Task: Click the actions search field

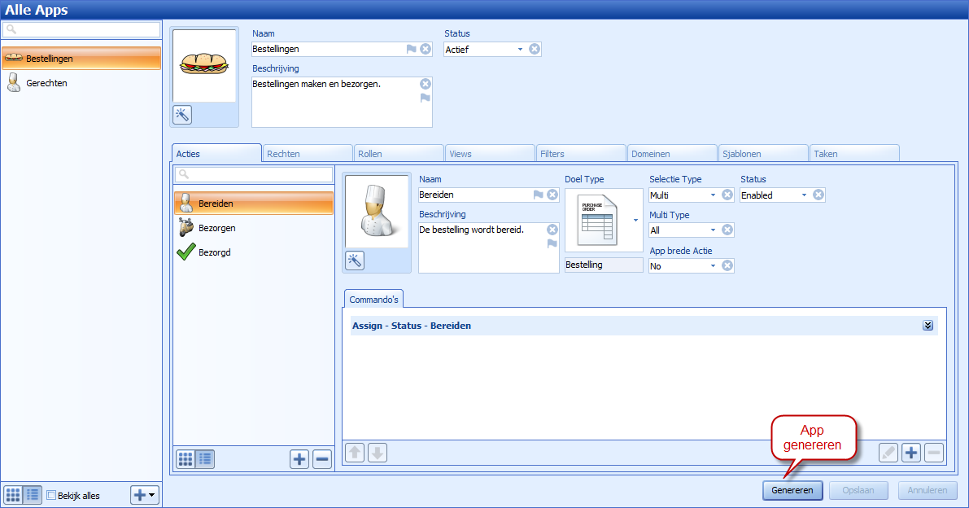Action: click(254, 174)
